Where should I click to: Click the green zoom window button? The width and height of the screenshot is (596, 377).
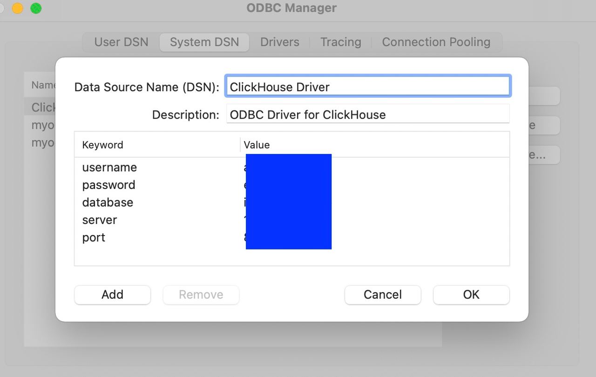pyautogui.click(x=36, y=8)
